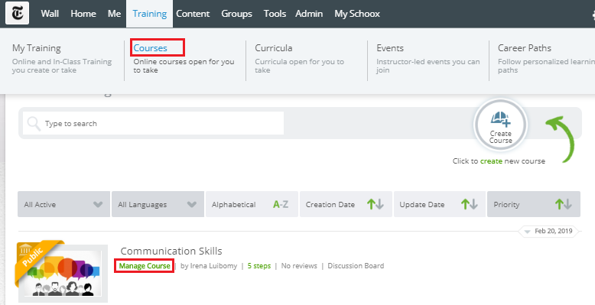Click the Manage Course link
This screenshot has width=595, height=305.
[x=145, y=266]
